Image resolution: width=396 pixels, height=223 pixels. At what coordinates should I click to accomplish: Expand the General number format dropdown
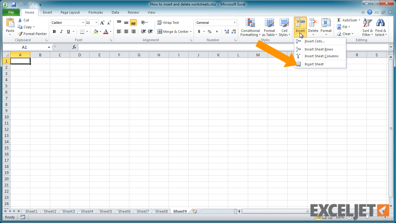(x=235, y=23)
